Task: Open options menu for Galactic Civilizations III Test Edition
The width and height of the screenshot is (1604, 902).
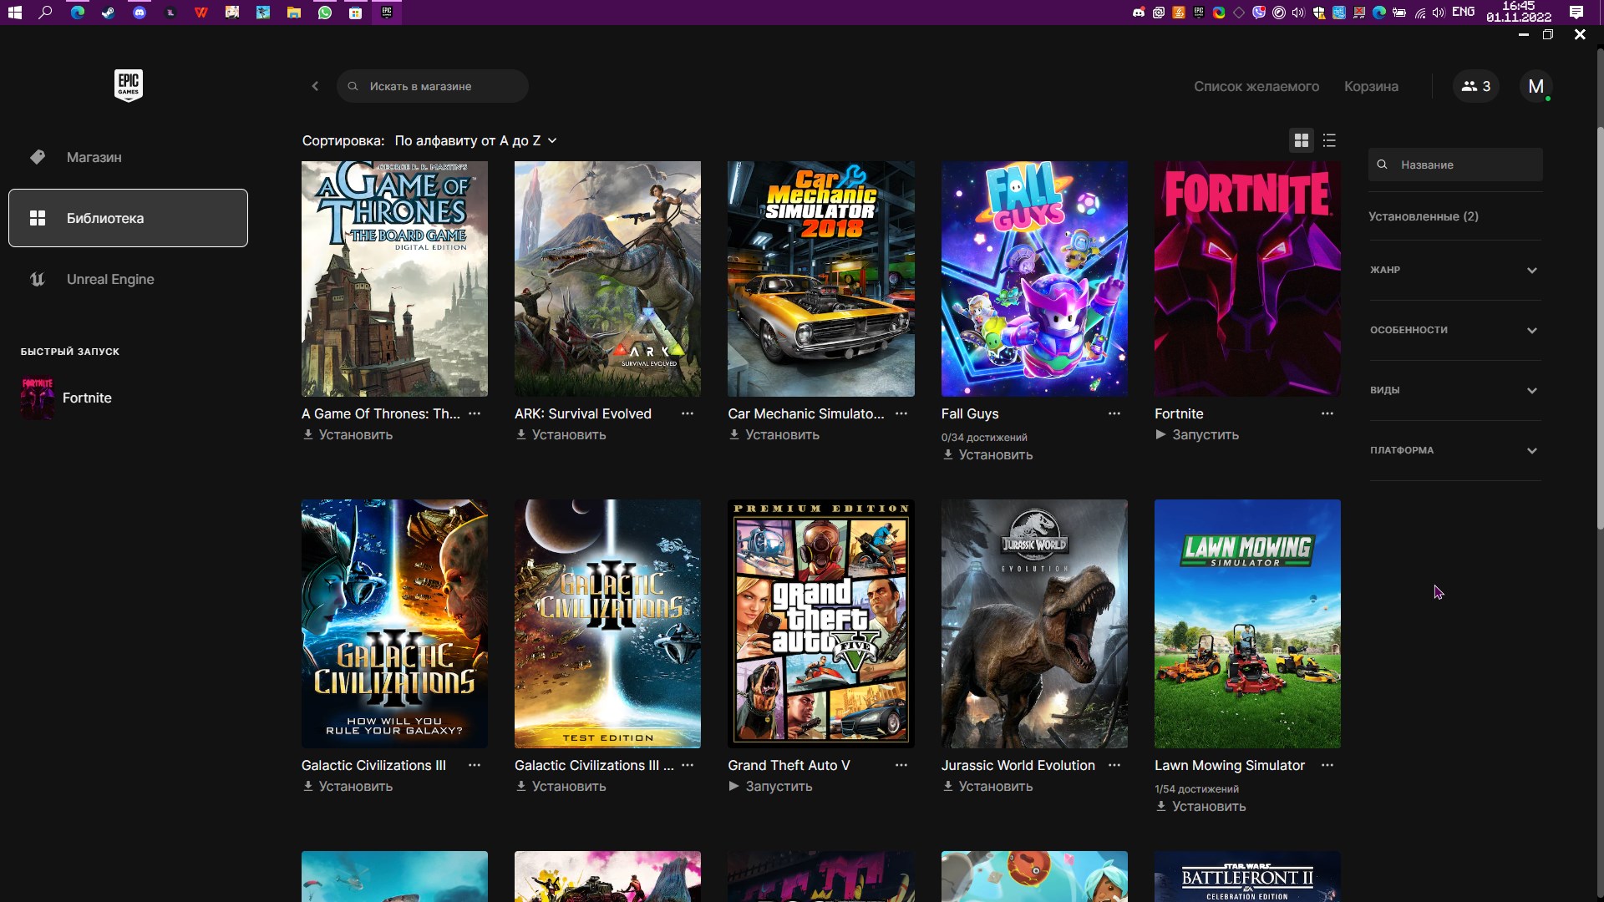Action: tap(688, 765)
